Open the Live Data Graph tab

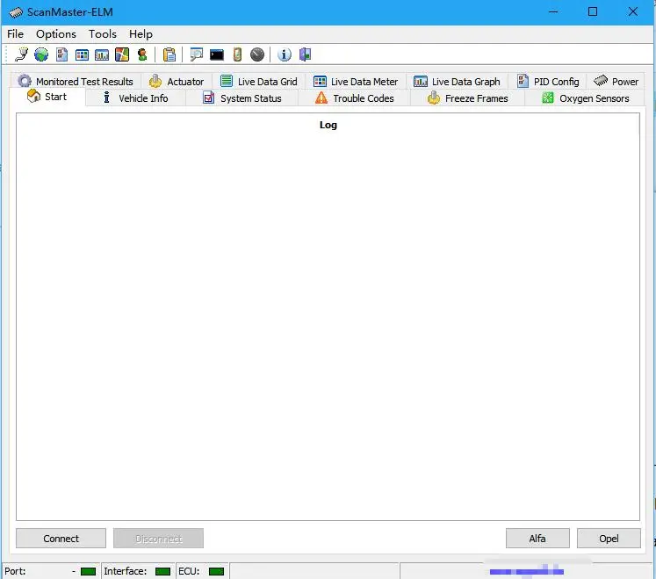(457, 81)
